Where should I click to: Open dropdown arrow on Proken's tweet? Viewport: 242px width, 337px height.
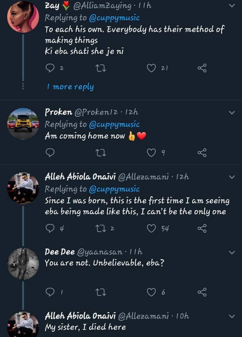[x=232, y=112]
